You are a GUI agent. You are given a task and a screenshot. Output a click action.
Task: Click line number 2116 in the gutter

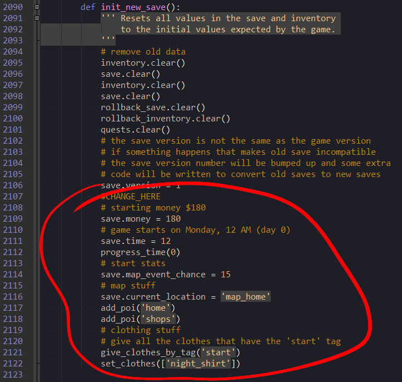pos(13,297)
